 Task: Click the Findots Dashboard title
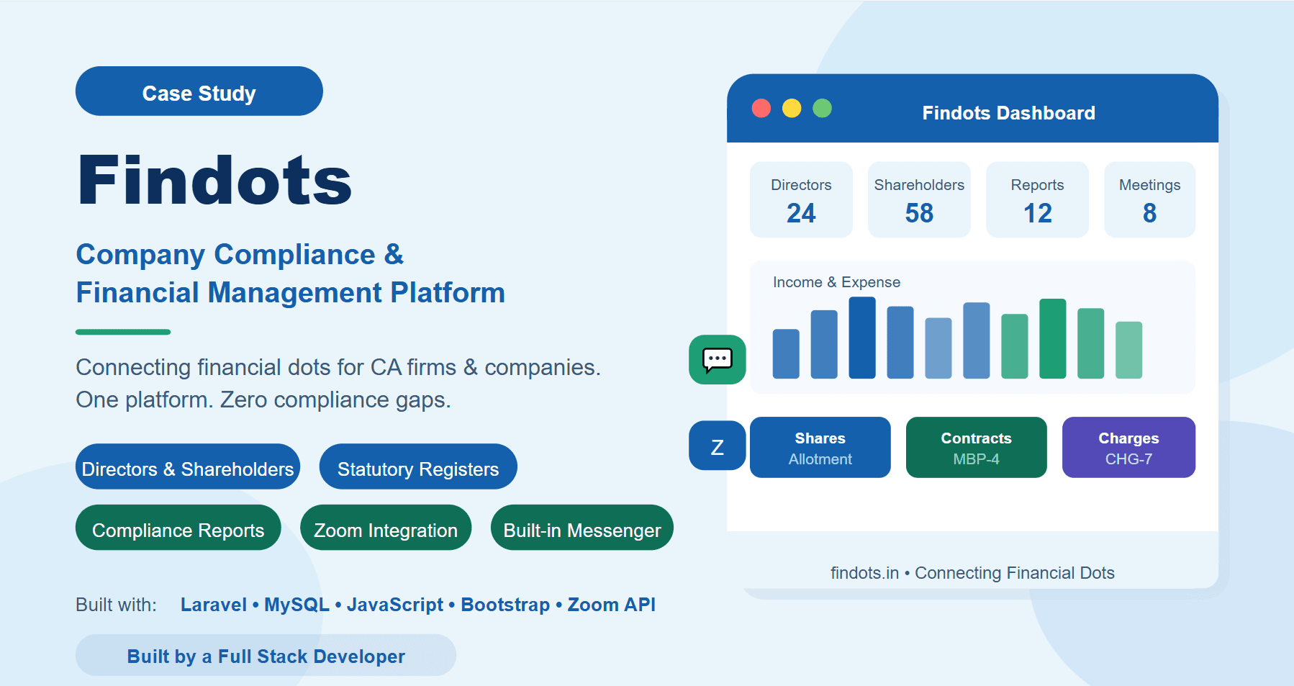click(x=1009, y=113)
